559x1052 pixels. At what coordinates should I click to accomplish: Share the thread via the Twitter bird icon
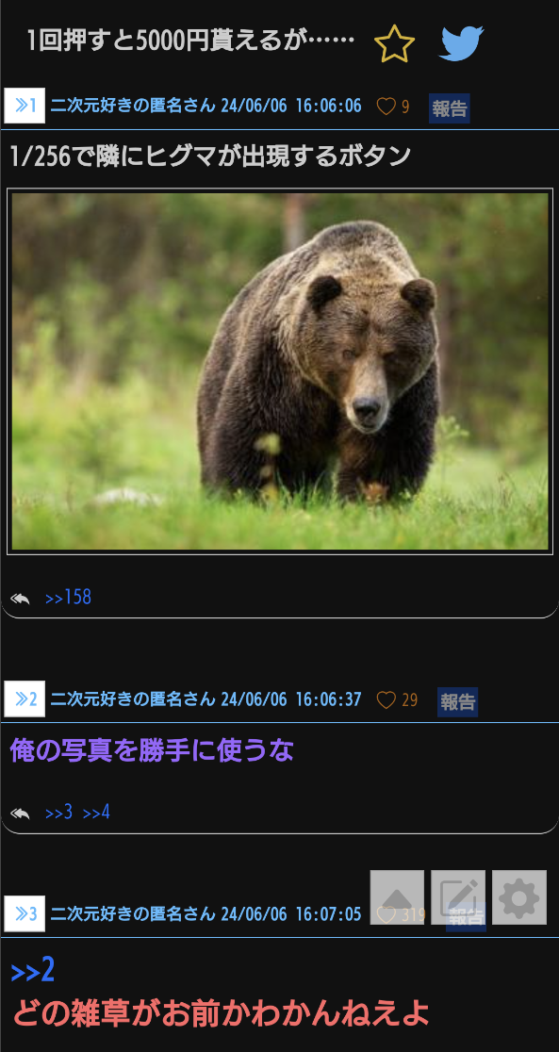tap(461, 43)
